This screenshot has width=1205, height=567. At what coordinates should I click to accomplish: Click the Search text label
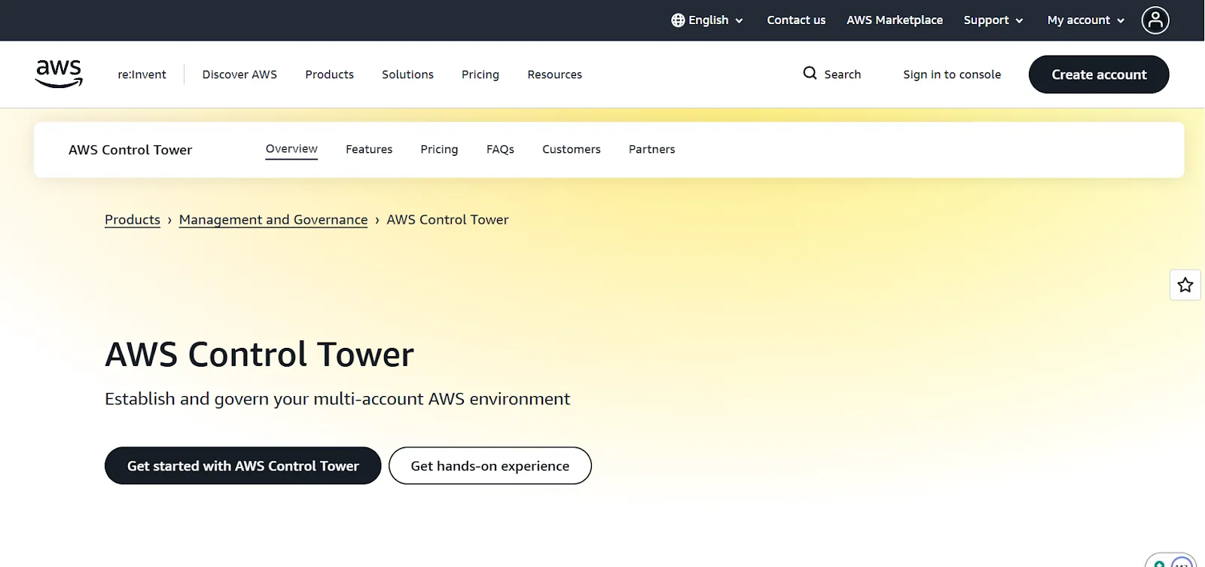point(843,75)
